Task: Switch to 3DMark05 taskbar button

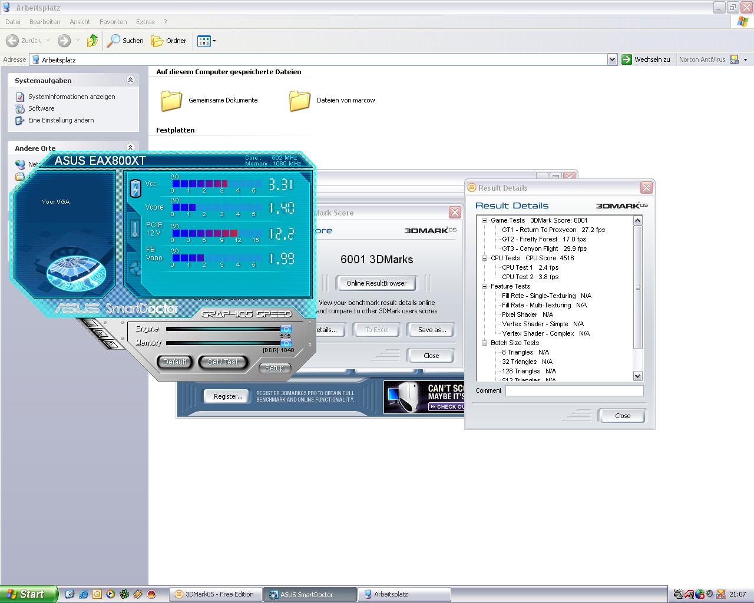Action: point(216,594)
